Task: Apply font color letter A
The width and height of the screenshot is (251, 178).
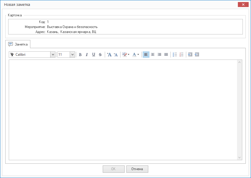Action: (134, 55)
